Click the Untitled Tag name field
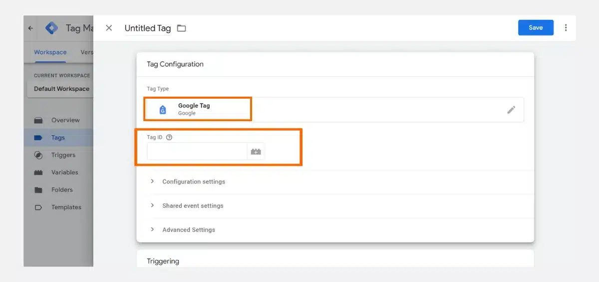Viewport: 599px width, 282px height. (148, 28)
